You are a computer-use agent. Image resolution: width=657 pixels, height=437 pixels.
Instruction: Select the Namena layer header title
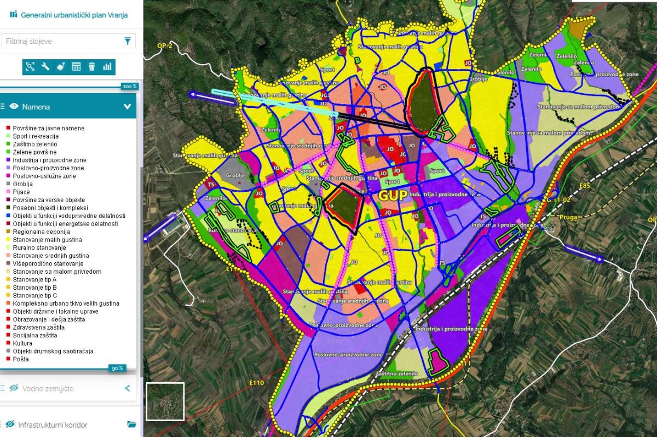(x=36, y=107)
